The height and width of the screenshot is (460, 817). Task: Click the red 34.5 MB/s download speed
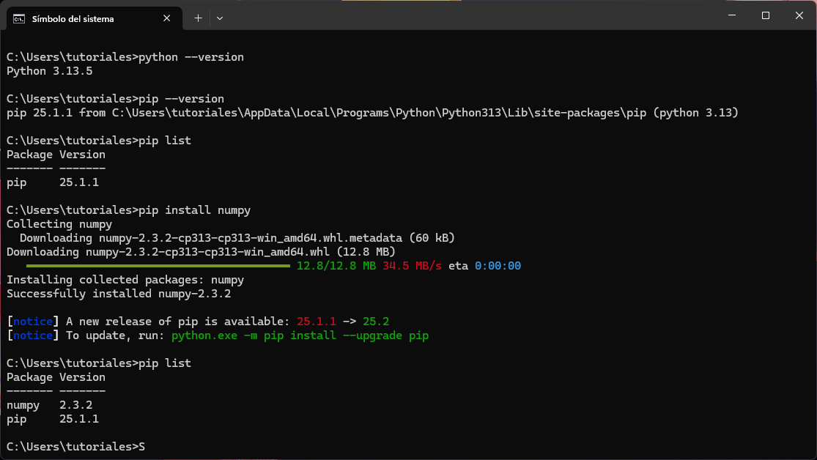412,266
